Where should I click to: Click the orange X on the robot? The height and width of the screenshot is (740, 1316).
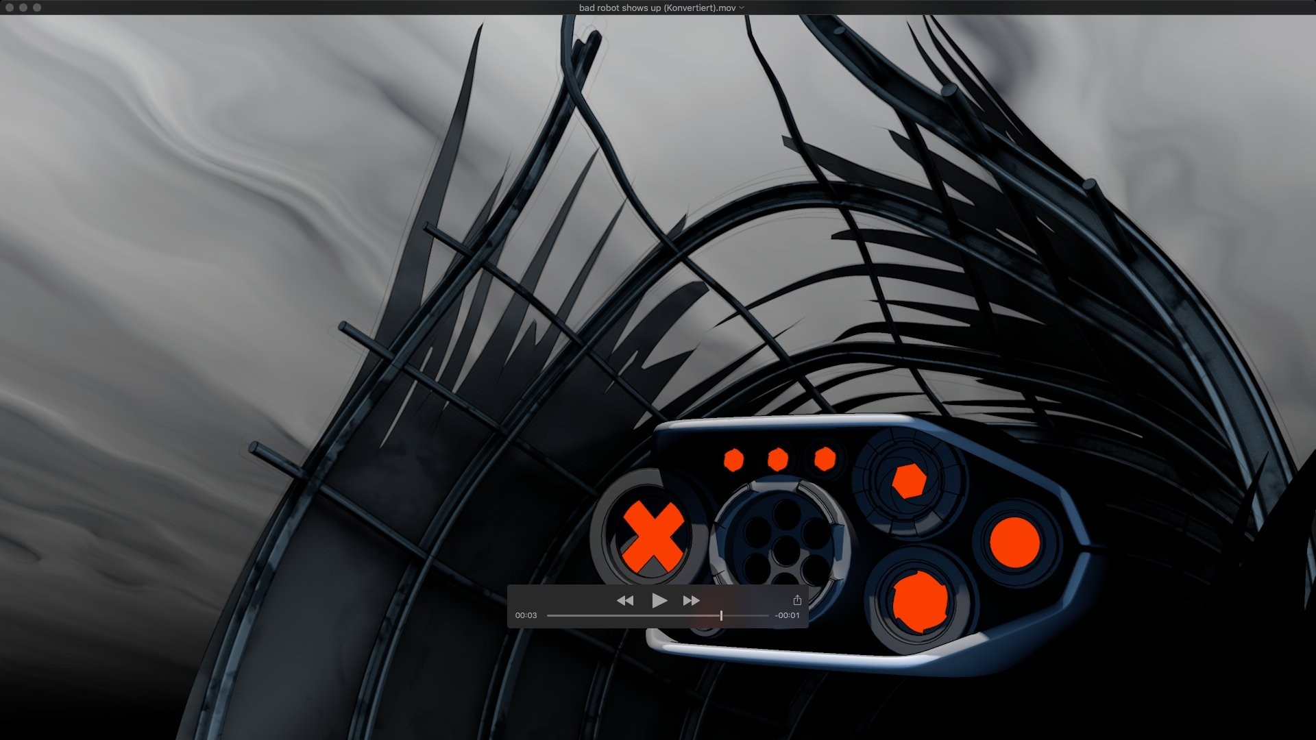pyautogui.click(x=652, y=536)
